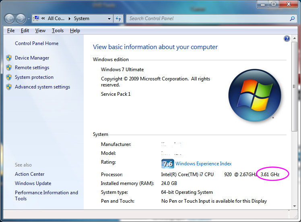The width and height of the screenshot is (301, 222).
Task: Open the address bar history dropdown
Action: (x=109, y=18)
